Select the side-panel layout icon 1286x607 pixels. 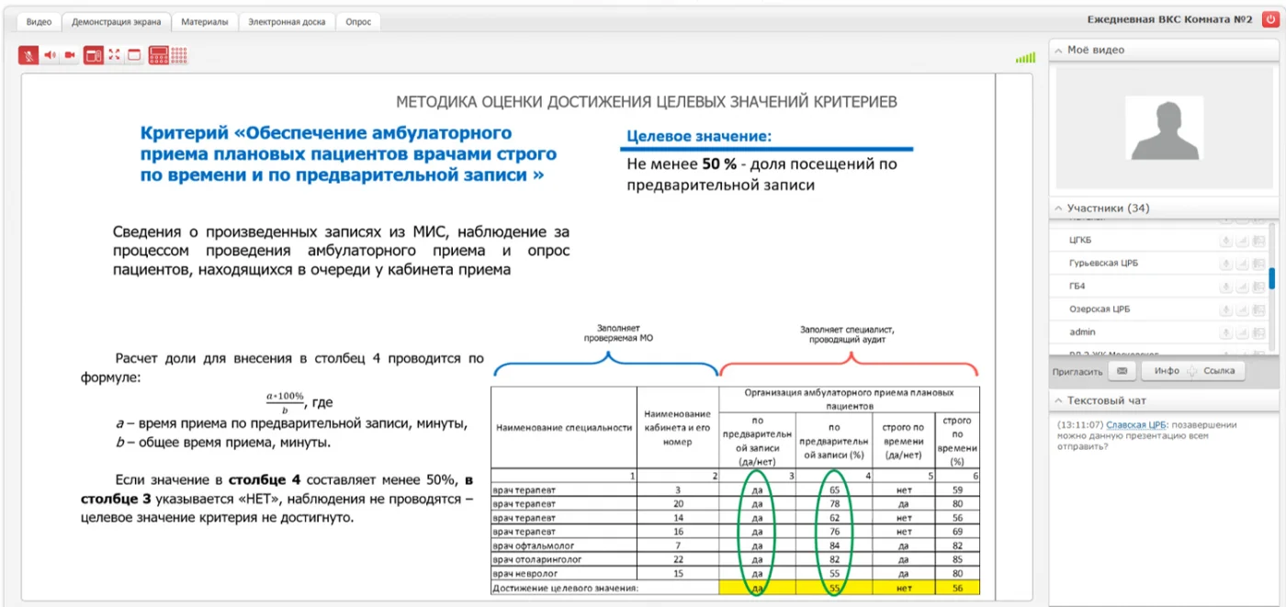(x=93, y=55)
